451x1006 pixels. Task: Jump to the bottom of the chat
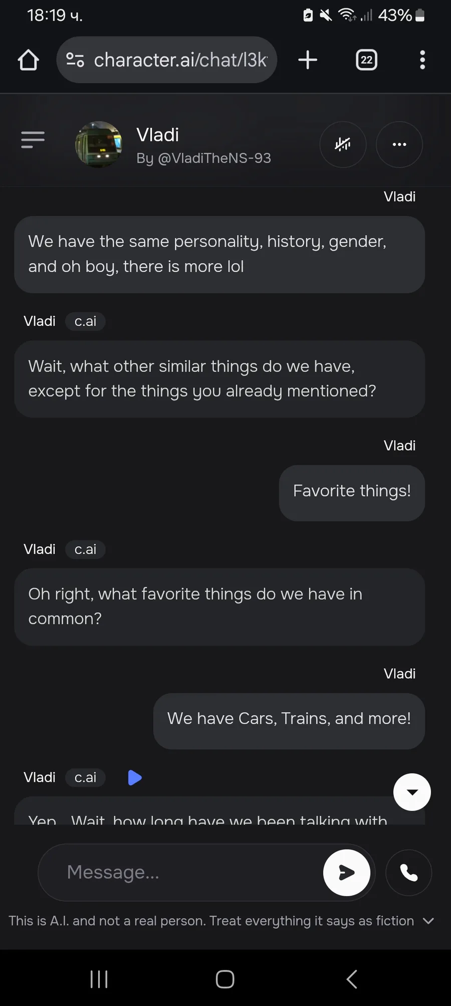[412, 792]
